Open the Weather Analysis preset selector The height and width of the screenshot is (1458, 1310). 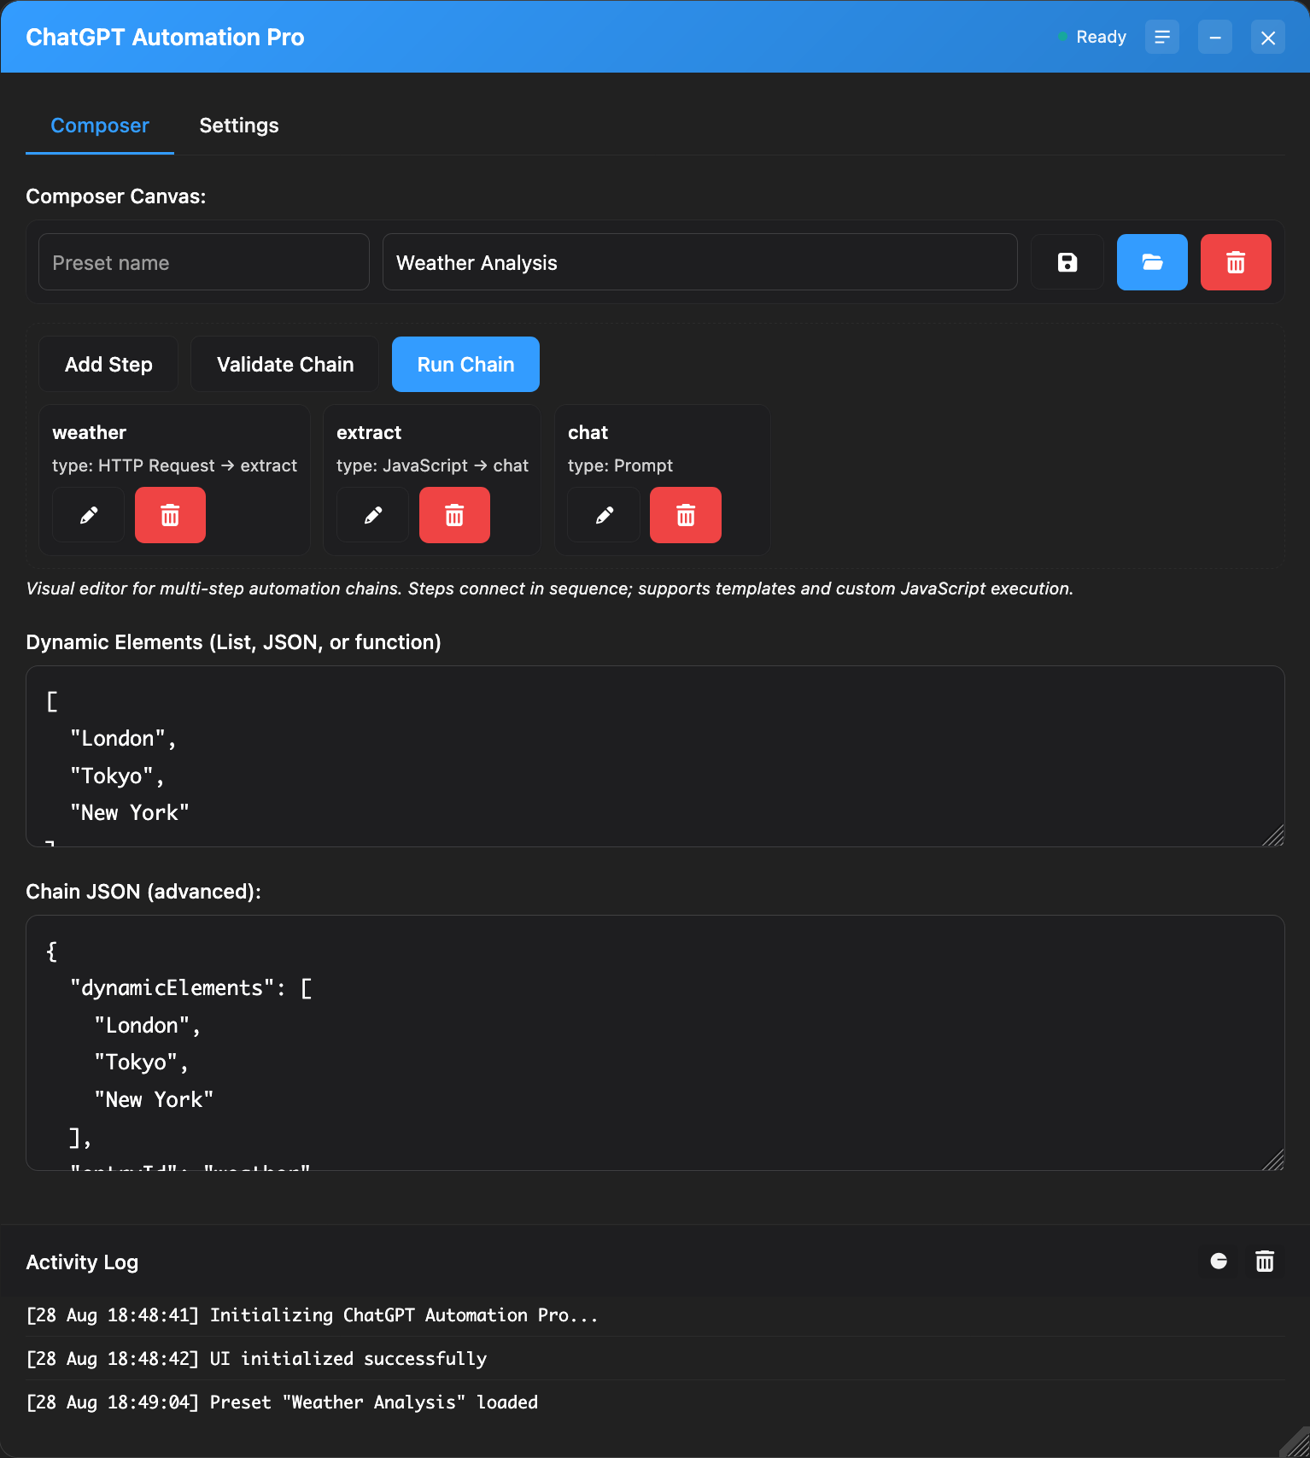(700, 262)
